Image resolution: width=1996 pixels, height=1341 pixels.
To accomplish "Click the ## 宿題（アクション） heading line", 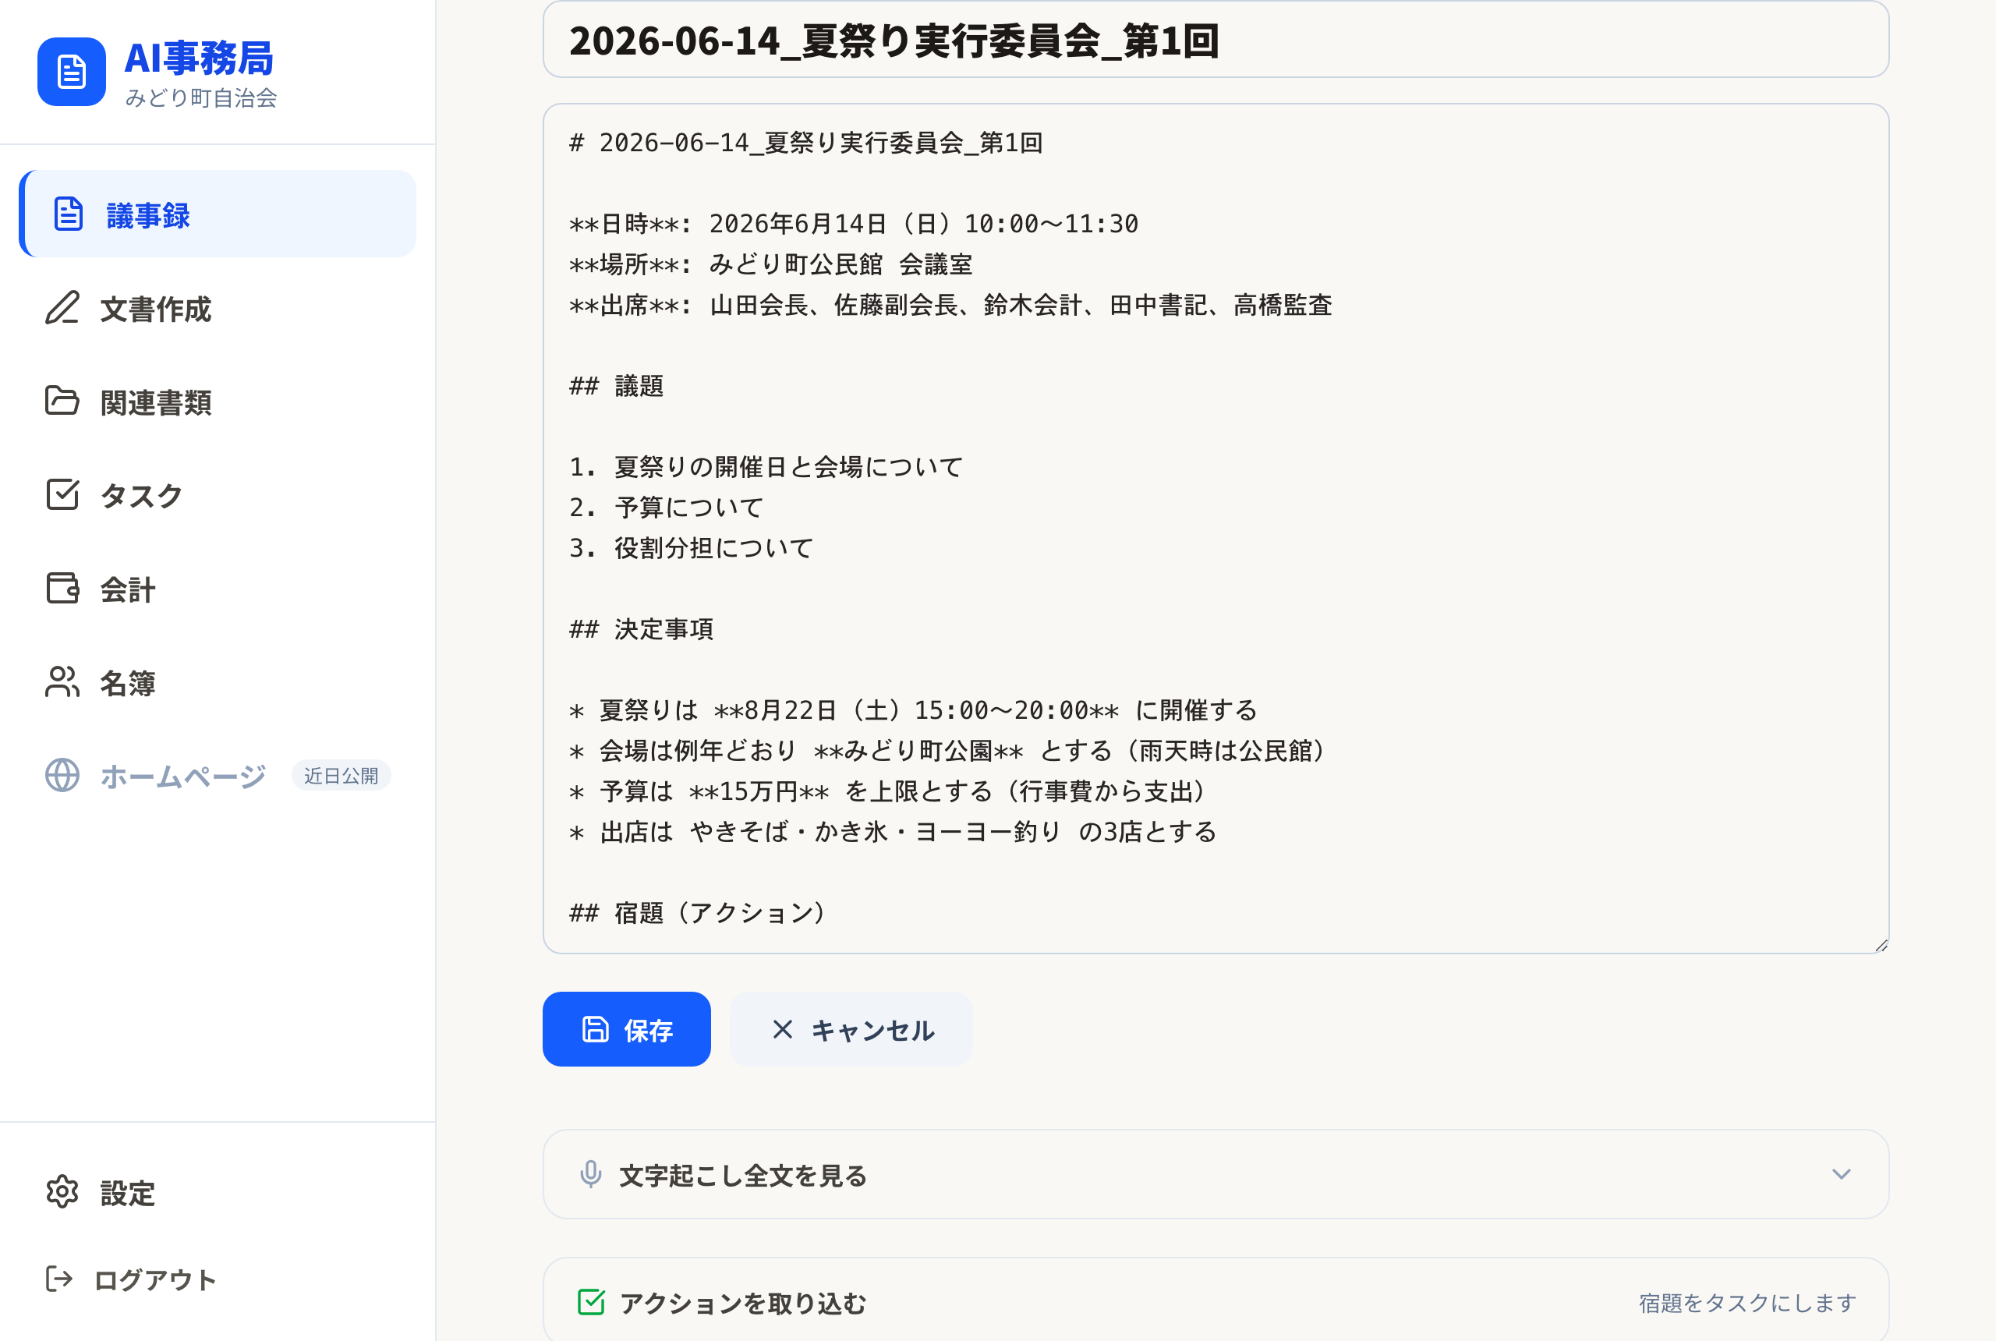I will coord(698,914).
